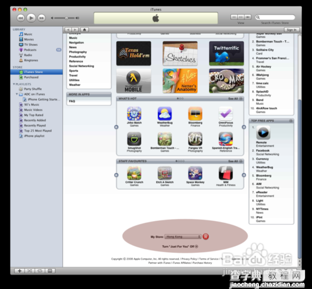312x289 pixels.
Task: Open the OmniFocus app icon
Action: tap(226, 114)
